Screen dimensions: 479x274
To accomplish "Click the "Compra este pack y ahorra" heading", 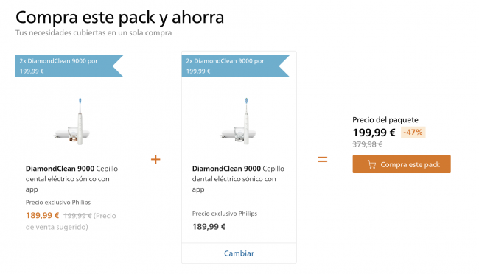I will point(119,18).
